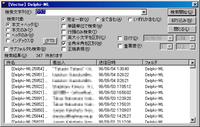Click the 検索開始 button
This screenshot has height=127, width=200.
tap(182, 12)
